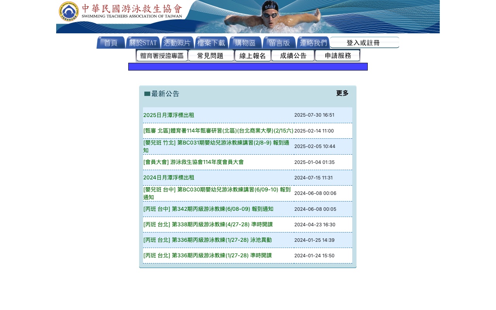Click 更多 to see more announcements

click(x=342, y=93)
